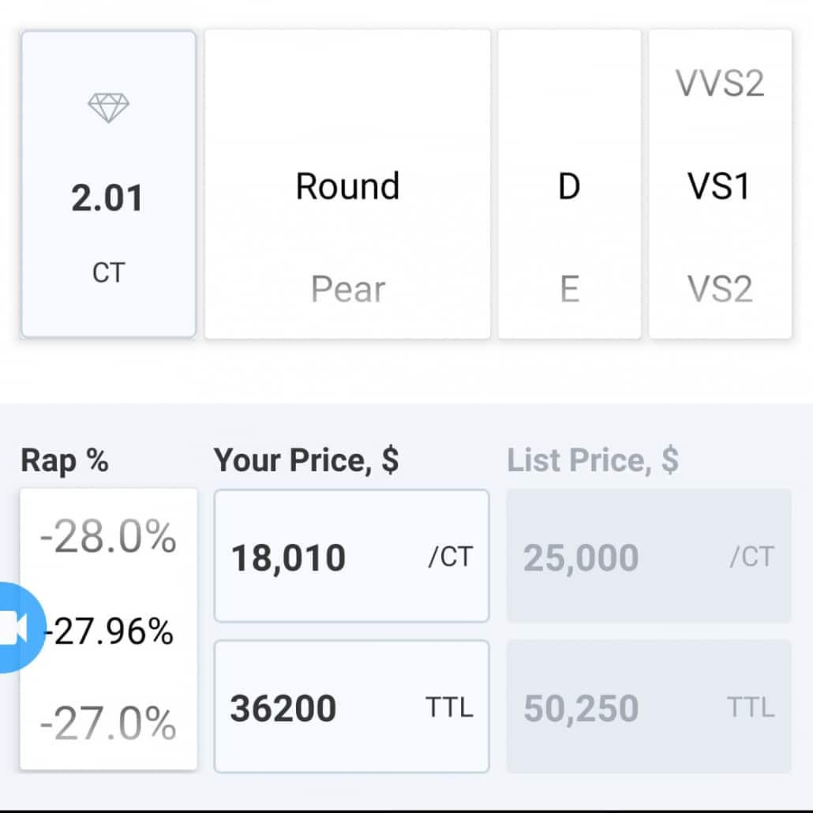Edit Your Price 18,010 per carat field
This screenshot has height=813, width=813.
pyautogui.click(x=351, y=556)
